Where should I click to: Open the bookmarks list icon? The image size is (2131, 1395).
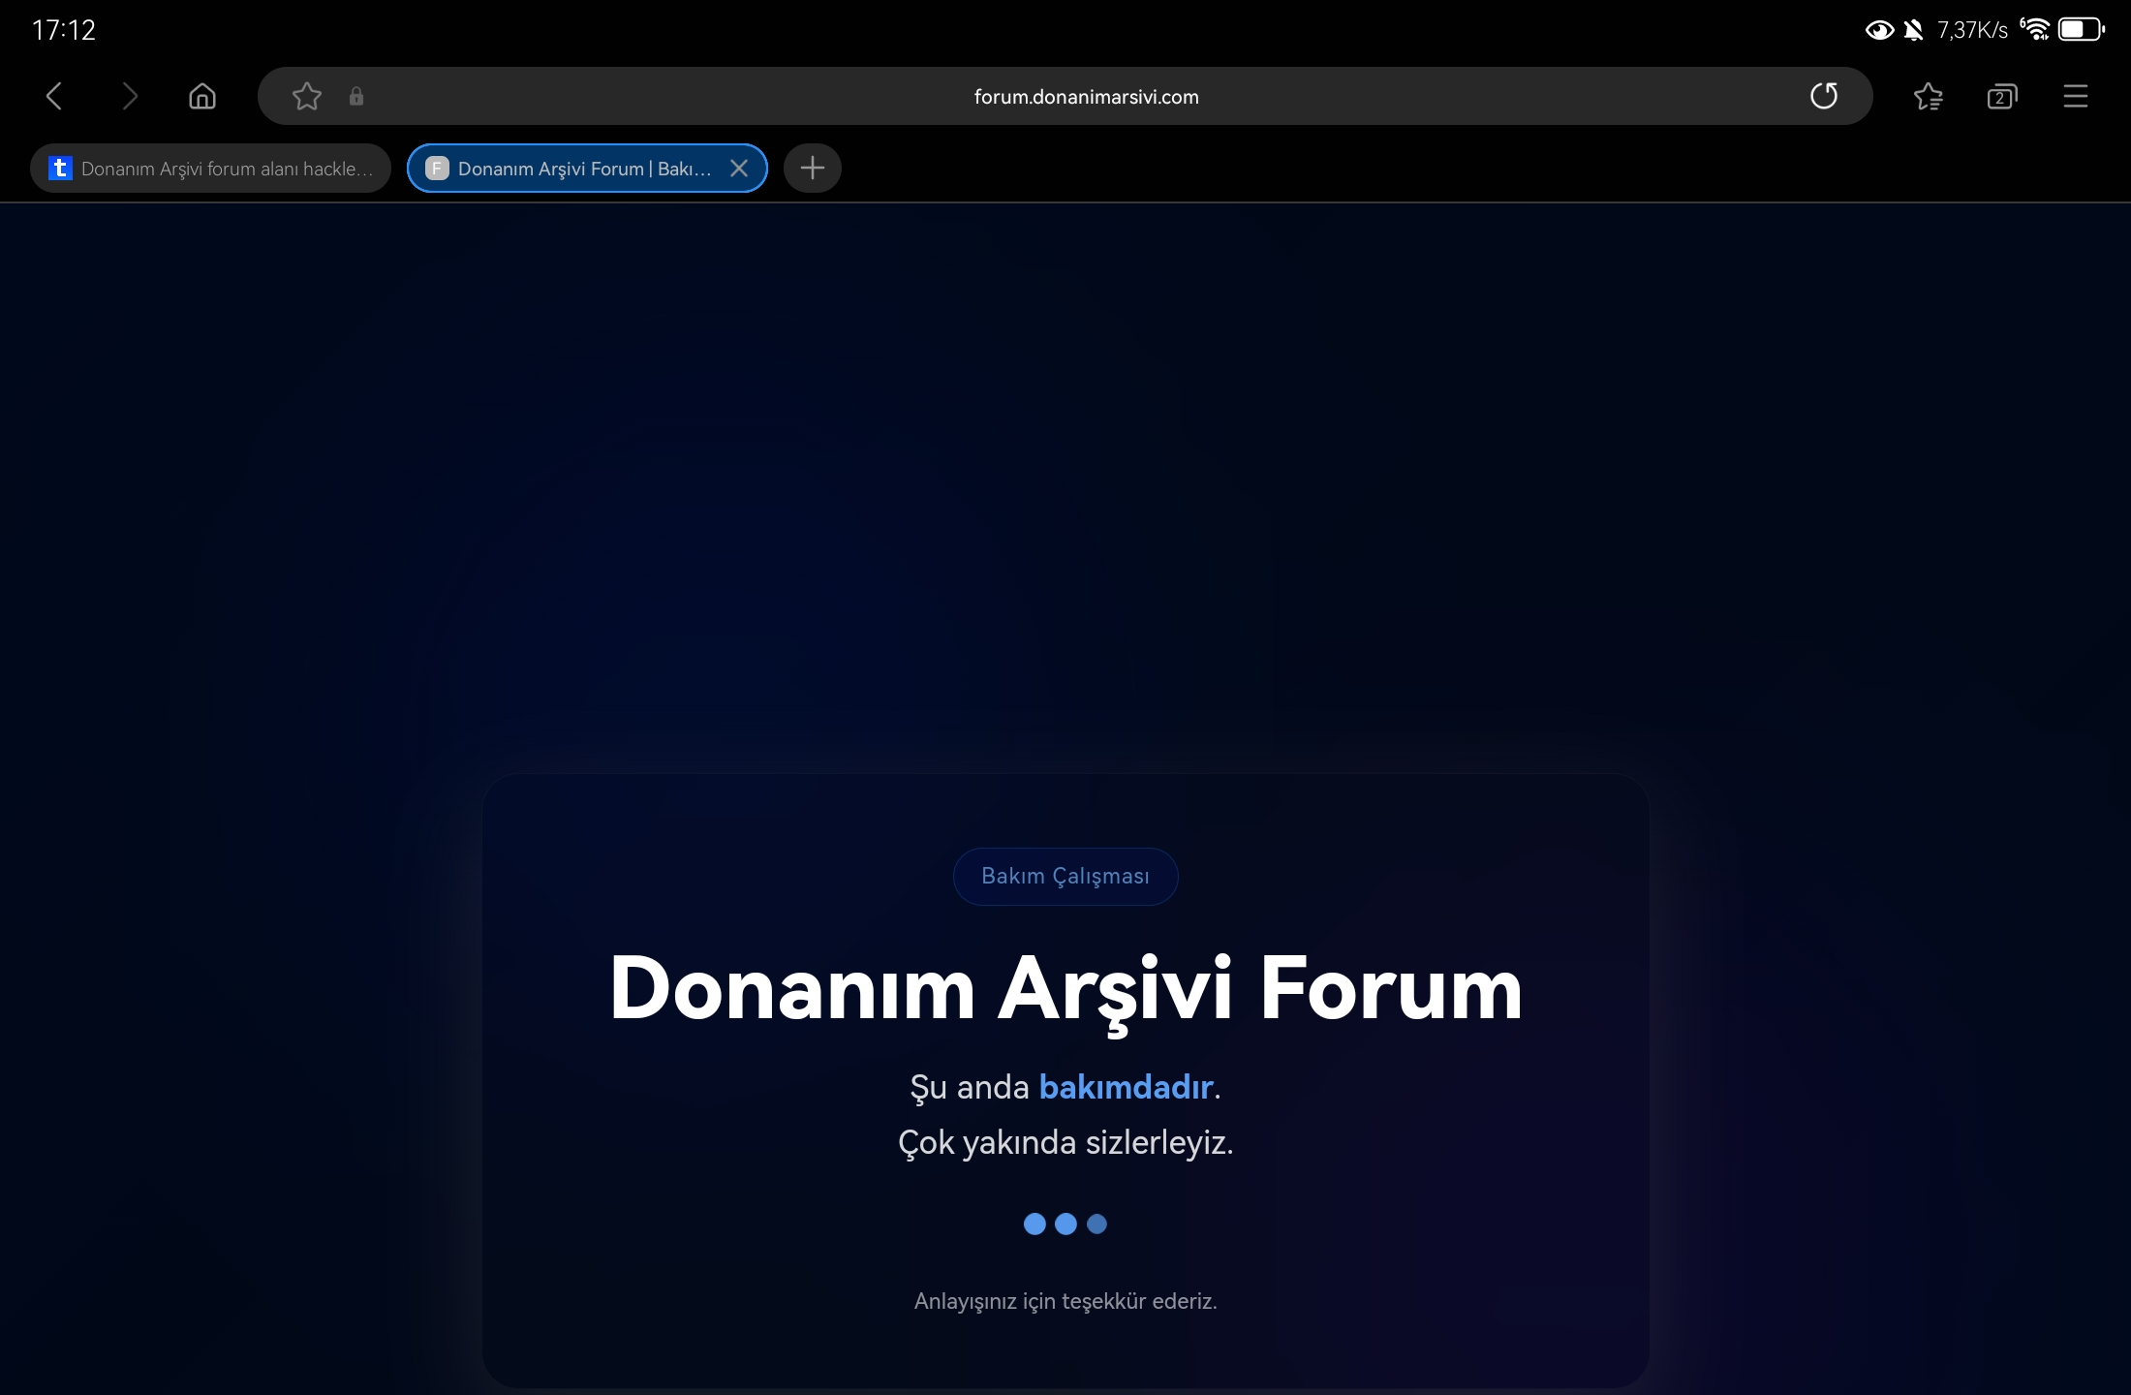coord(1928,96)
